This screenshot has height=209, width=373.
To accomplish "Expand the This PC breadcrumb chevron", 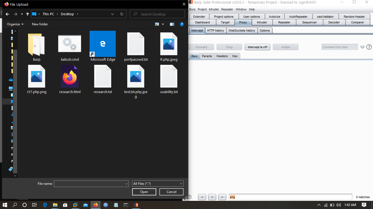I will tap(58, 14).
